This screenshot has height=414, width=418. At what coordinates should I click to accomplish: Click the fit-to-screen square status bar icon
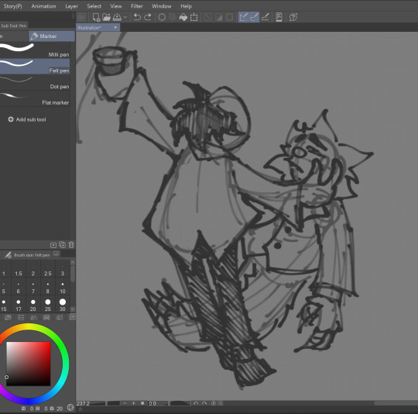tap(142, 403)
